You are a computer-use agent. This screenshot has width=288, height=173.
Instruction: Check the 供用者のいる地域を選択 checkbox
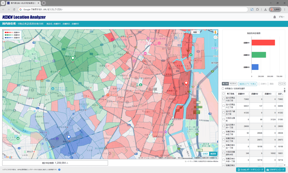223,88
